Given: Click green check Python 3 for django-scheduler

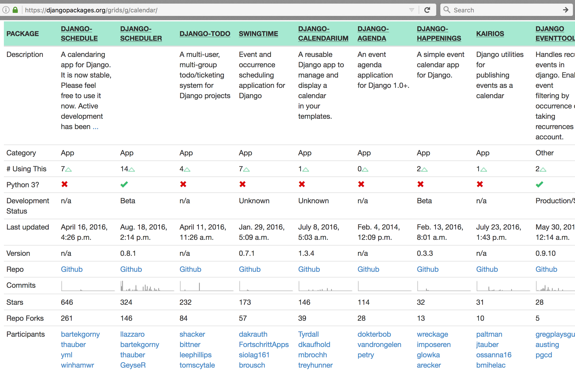Looking at the screenshot, I should (124, 184).
